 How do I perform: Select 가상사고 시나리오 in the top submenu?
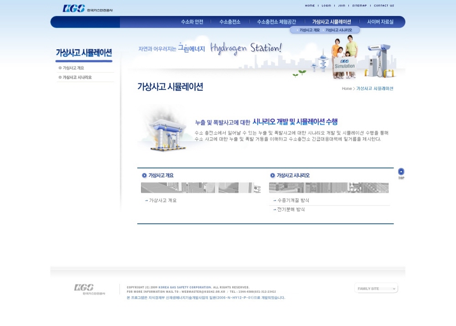click(x=339, y=30)
